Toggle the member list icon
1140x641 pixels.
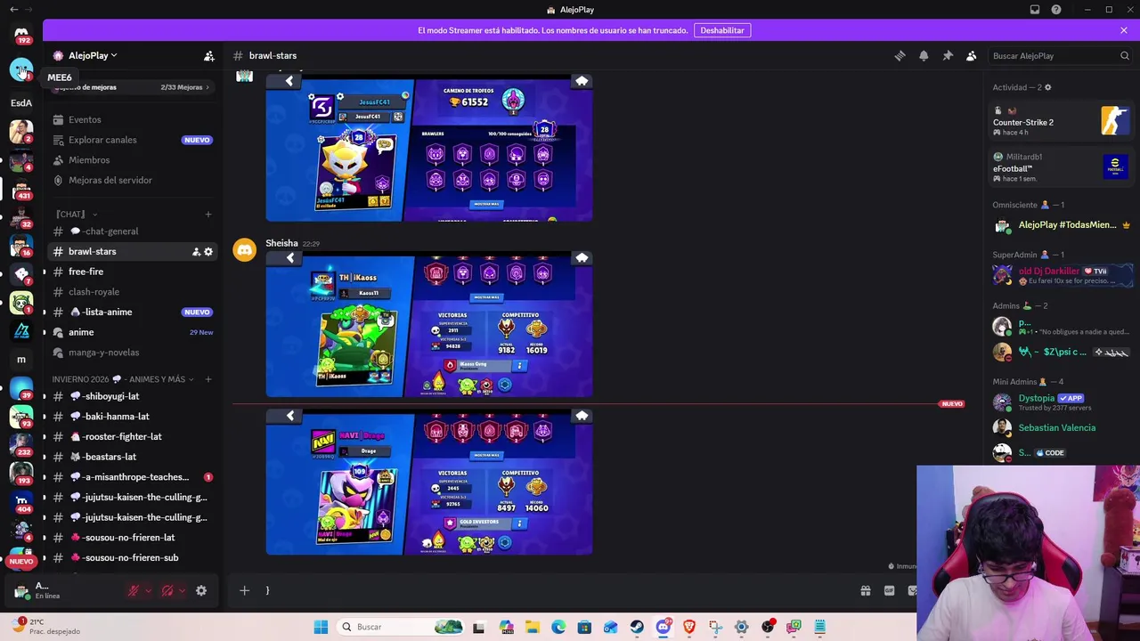[972, 55]
